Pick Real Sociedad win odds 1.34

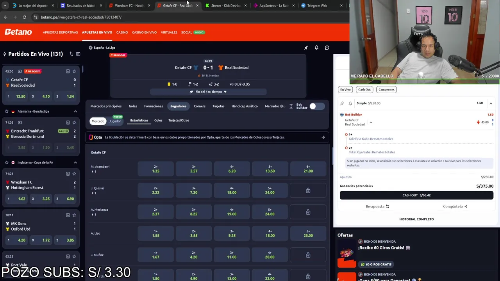66,96
